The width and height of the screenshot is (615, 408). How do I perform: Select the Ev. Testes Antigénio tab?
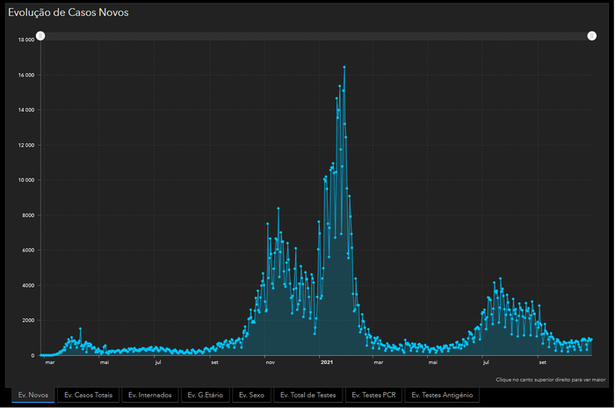pos(442,396)
